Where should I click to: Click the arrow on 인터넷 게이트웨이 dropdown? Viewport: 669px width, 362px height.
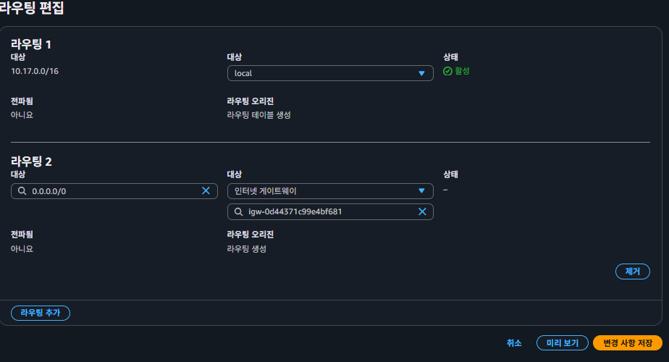pyautogui.click(x=421, y=191)
